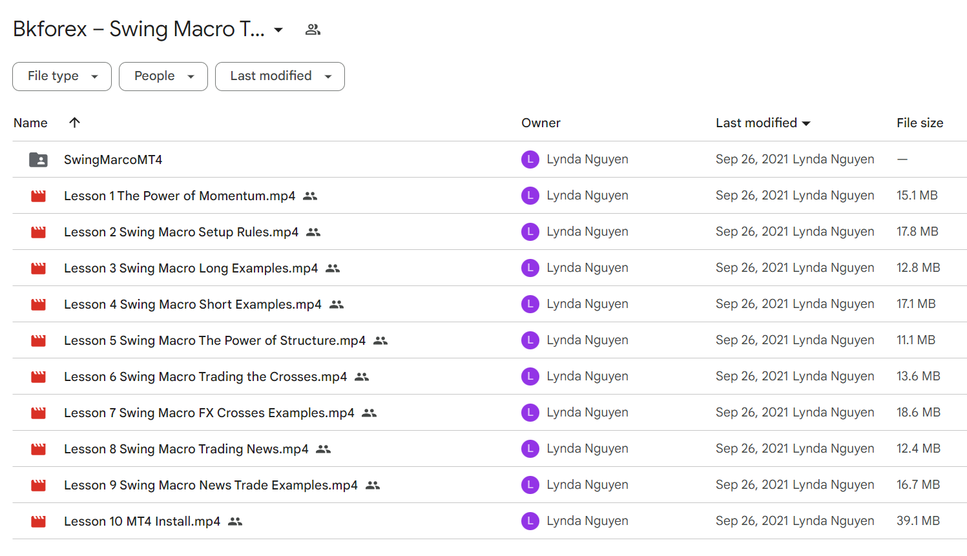967x556 pixels.
Task: Click owner avatar in the Lesson 5 row
Action: coord(530,340)
